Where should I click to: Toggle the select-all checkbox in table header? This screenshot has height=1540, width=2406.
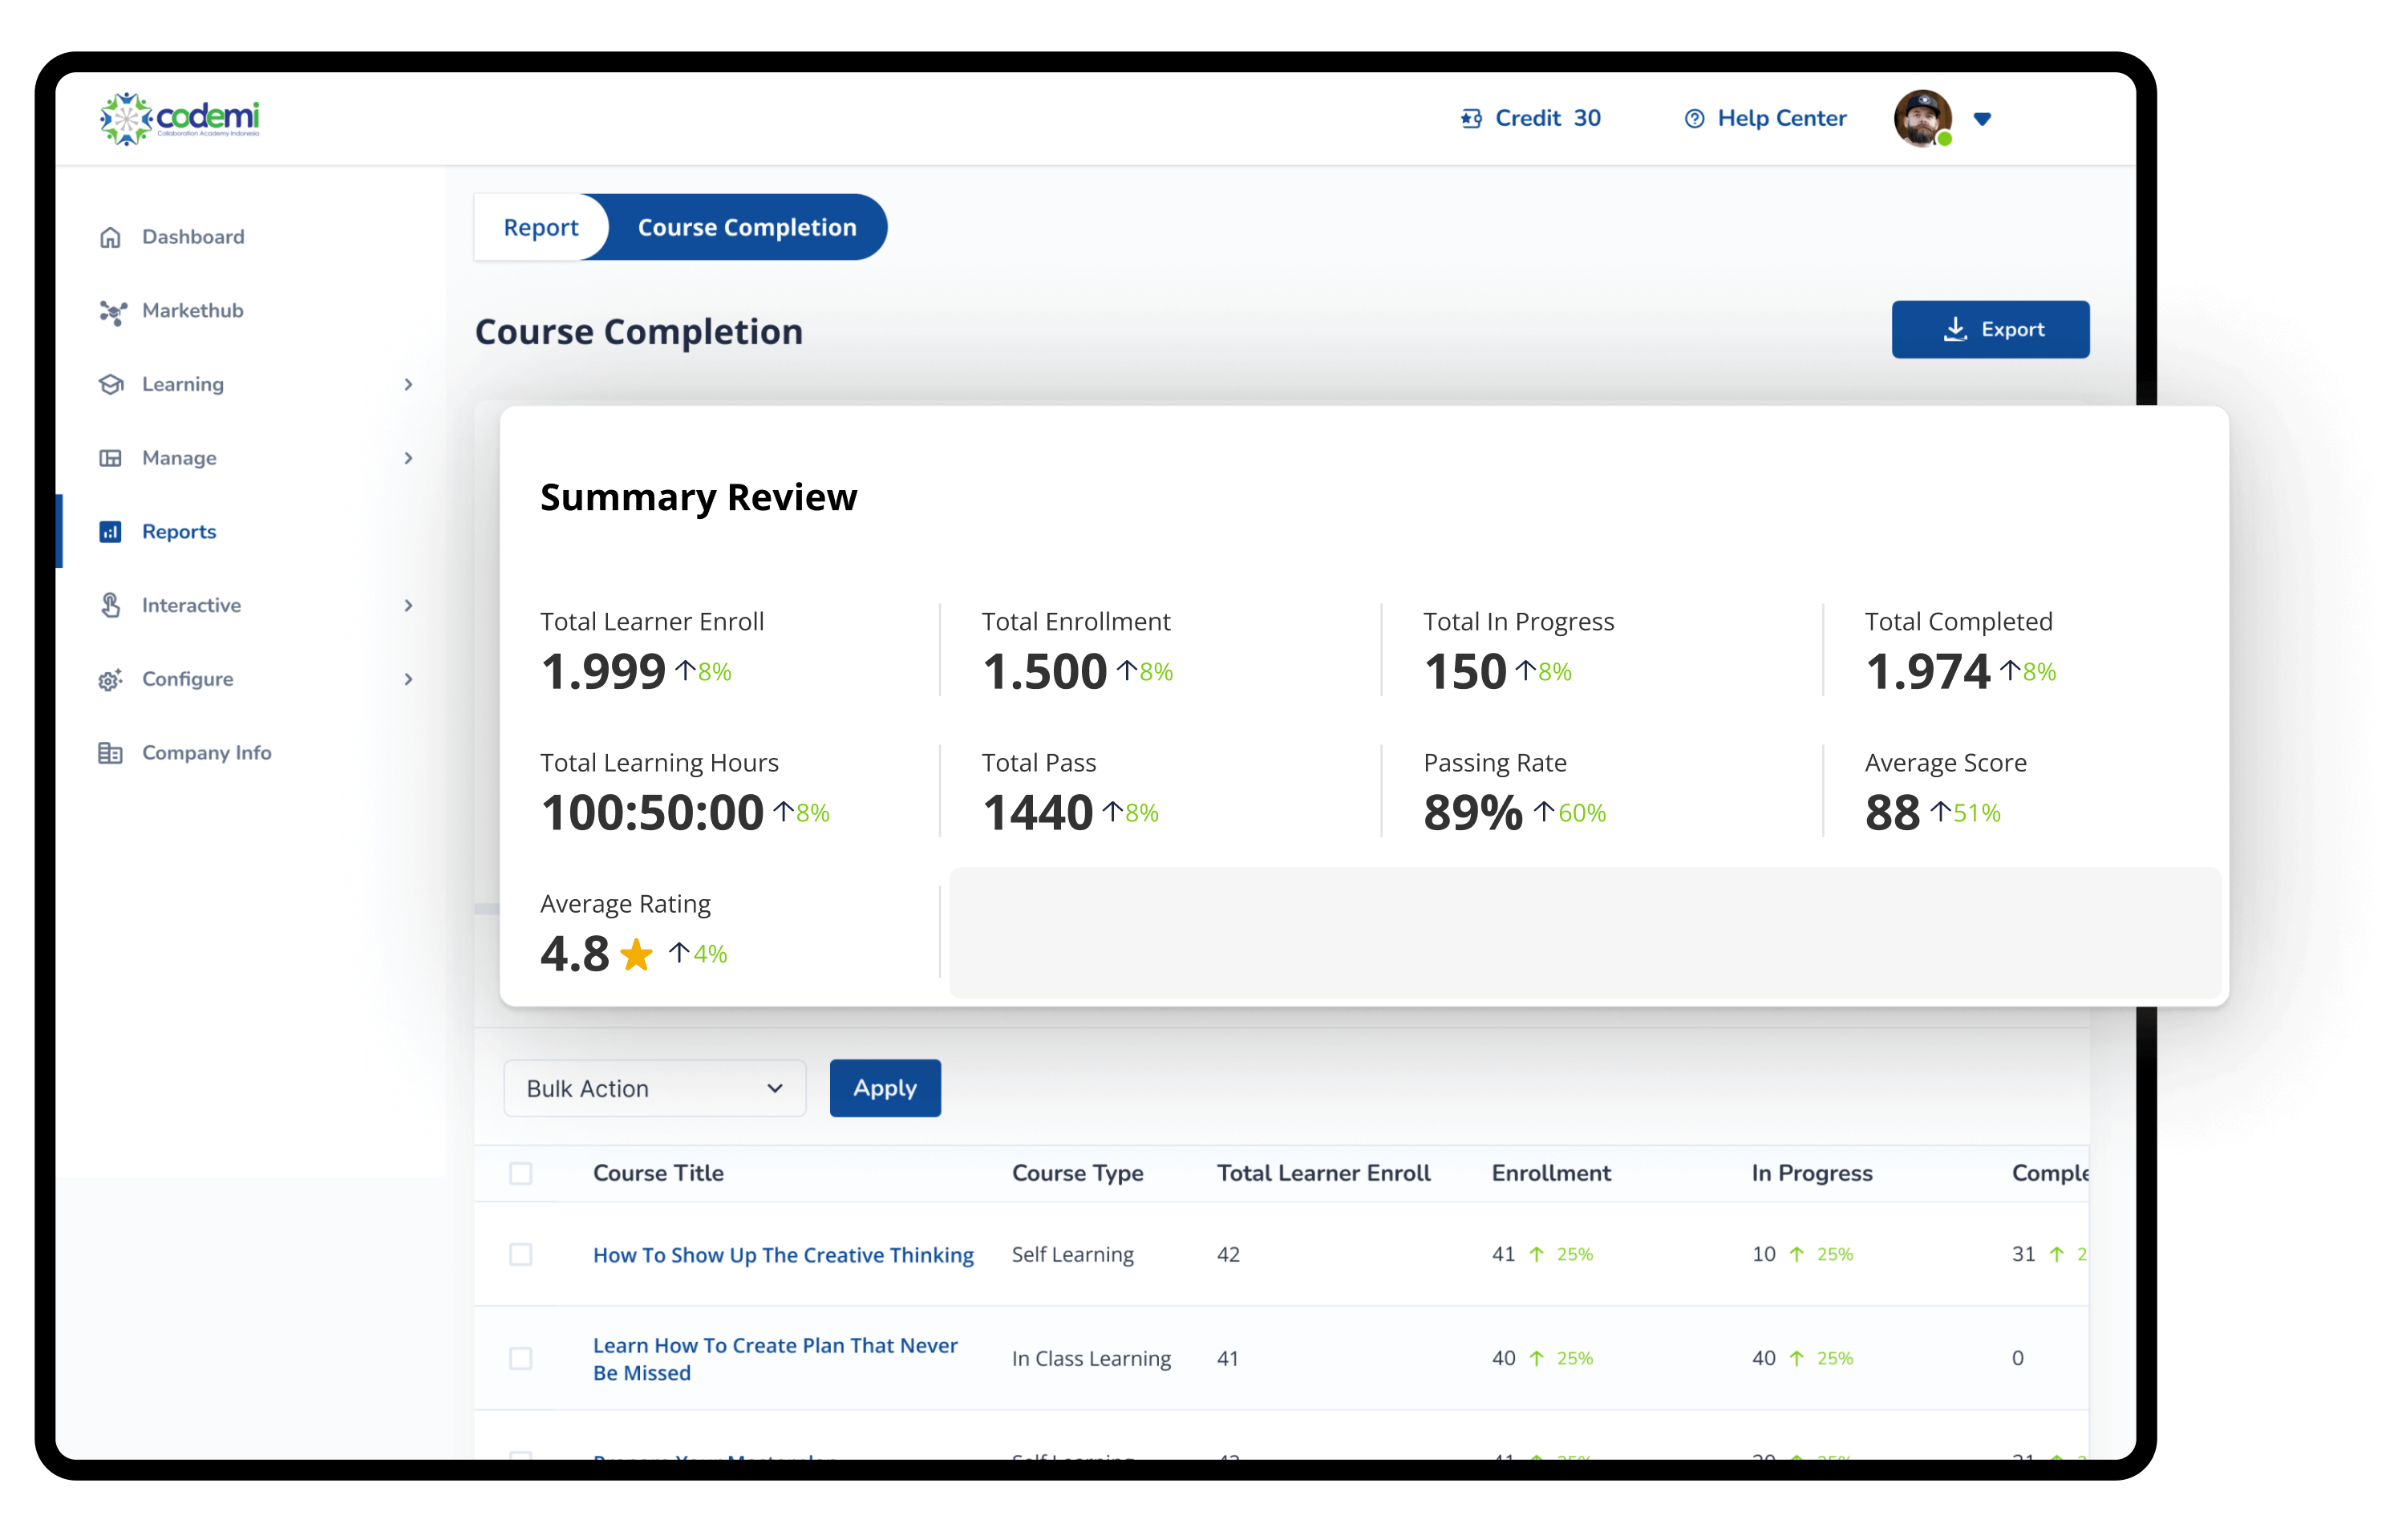[x=520, y=1173]
